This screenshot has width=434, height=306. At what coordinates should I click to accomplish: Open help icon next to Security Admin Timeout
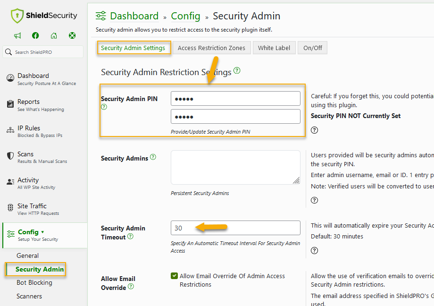click(130, 237)
